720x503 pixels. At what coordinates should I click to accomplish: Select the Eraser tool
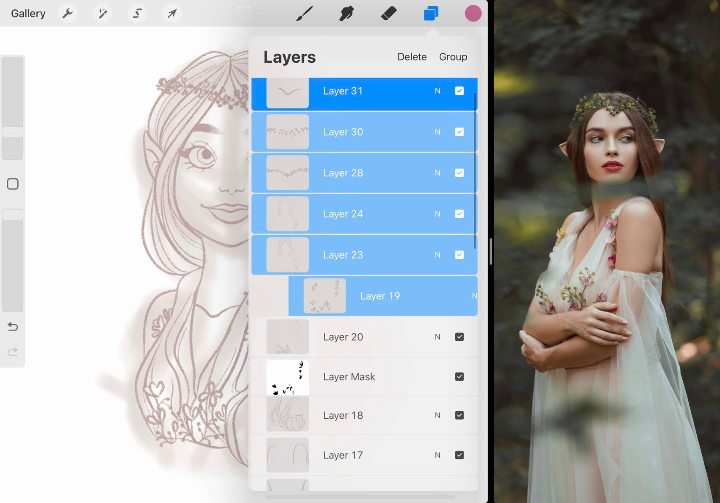[389, 14]
